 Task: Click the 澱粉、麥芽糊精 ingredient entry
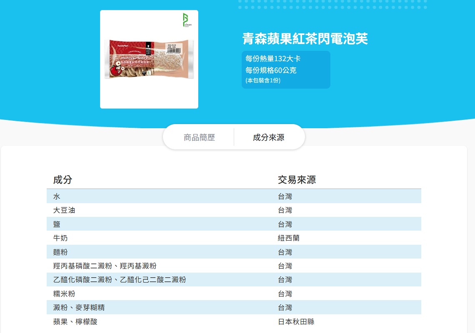79,308
